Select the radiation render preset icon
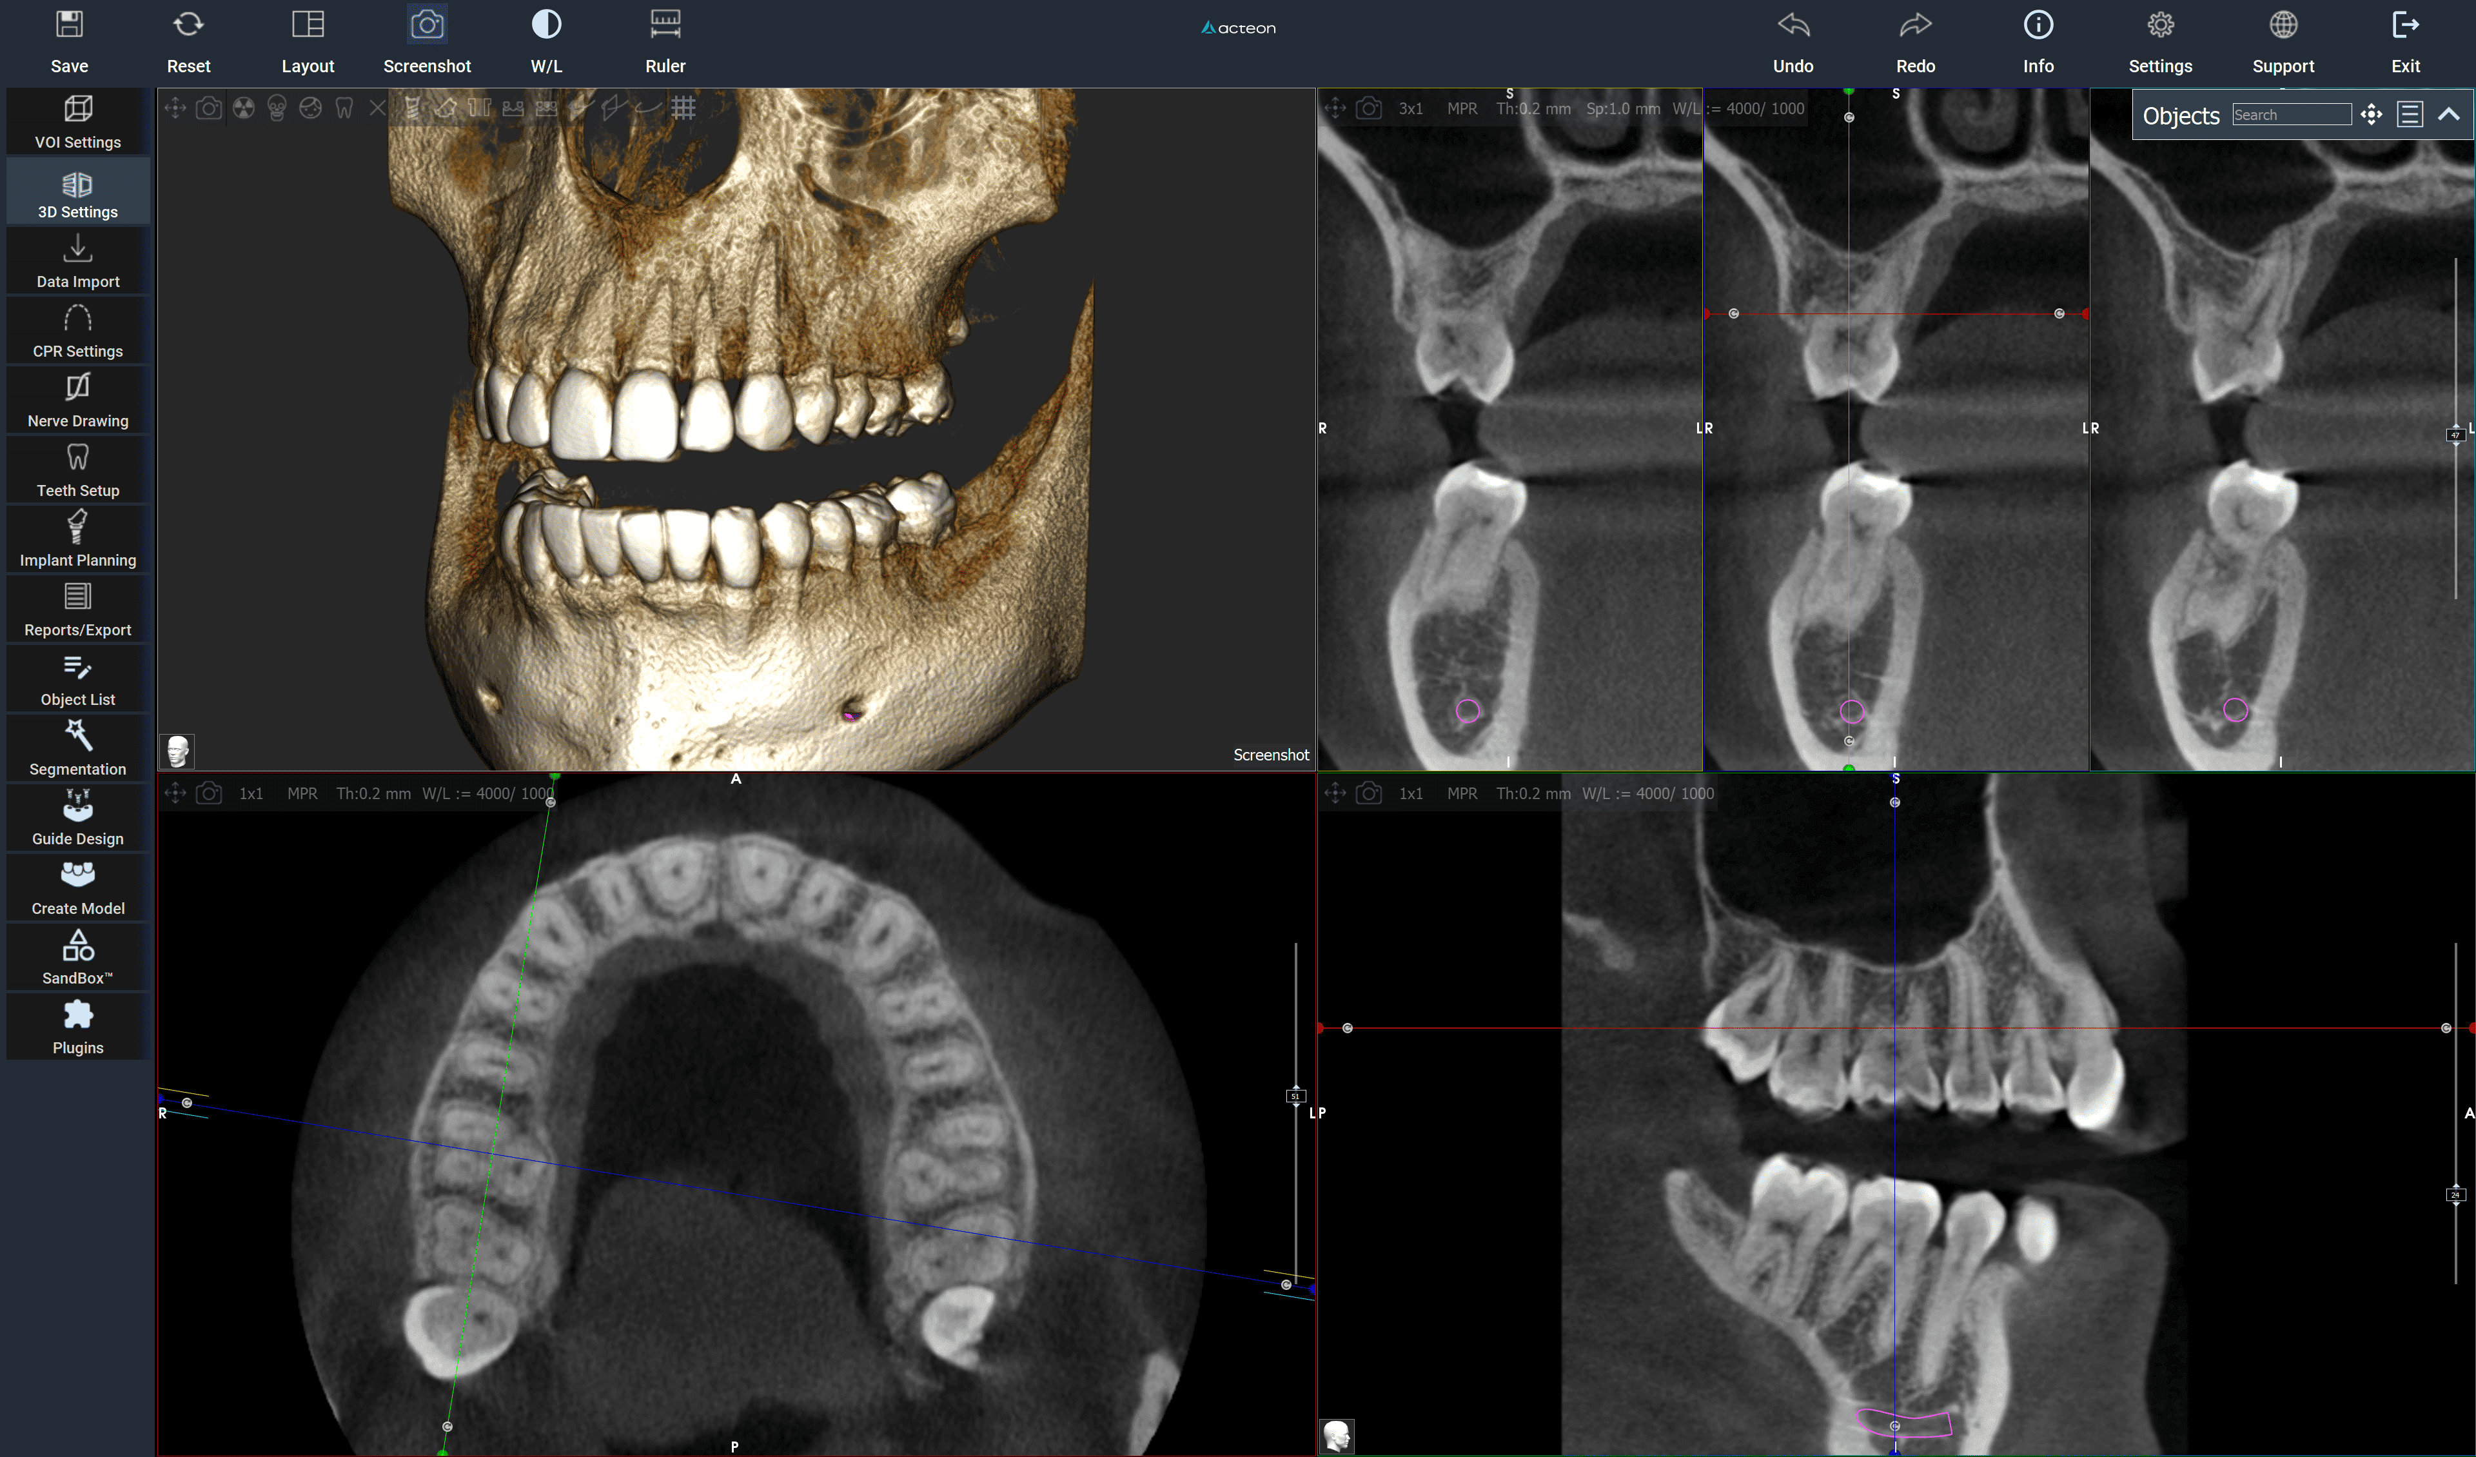The height and width of the screenshot is (1457, 2476). coord(244,108)
